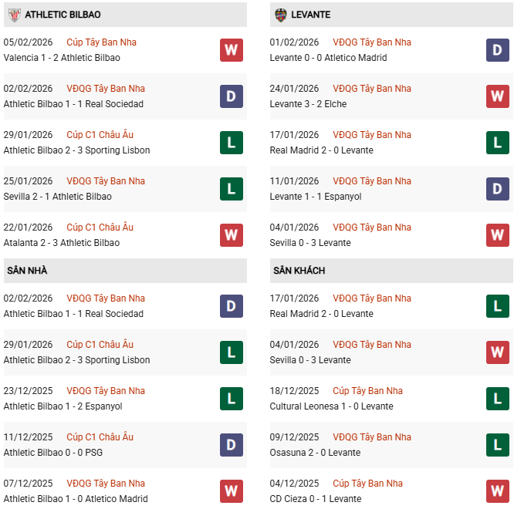Click the W badge for Levante 3-2 Elche
The height and width of the screenshot is (509, 514).
pos(498,96)
